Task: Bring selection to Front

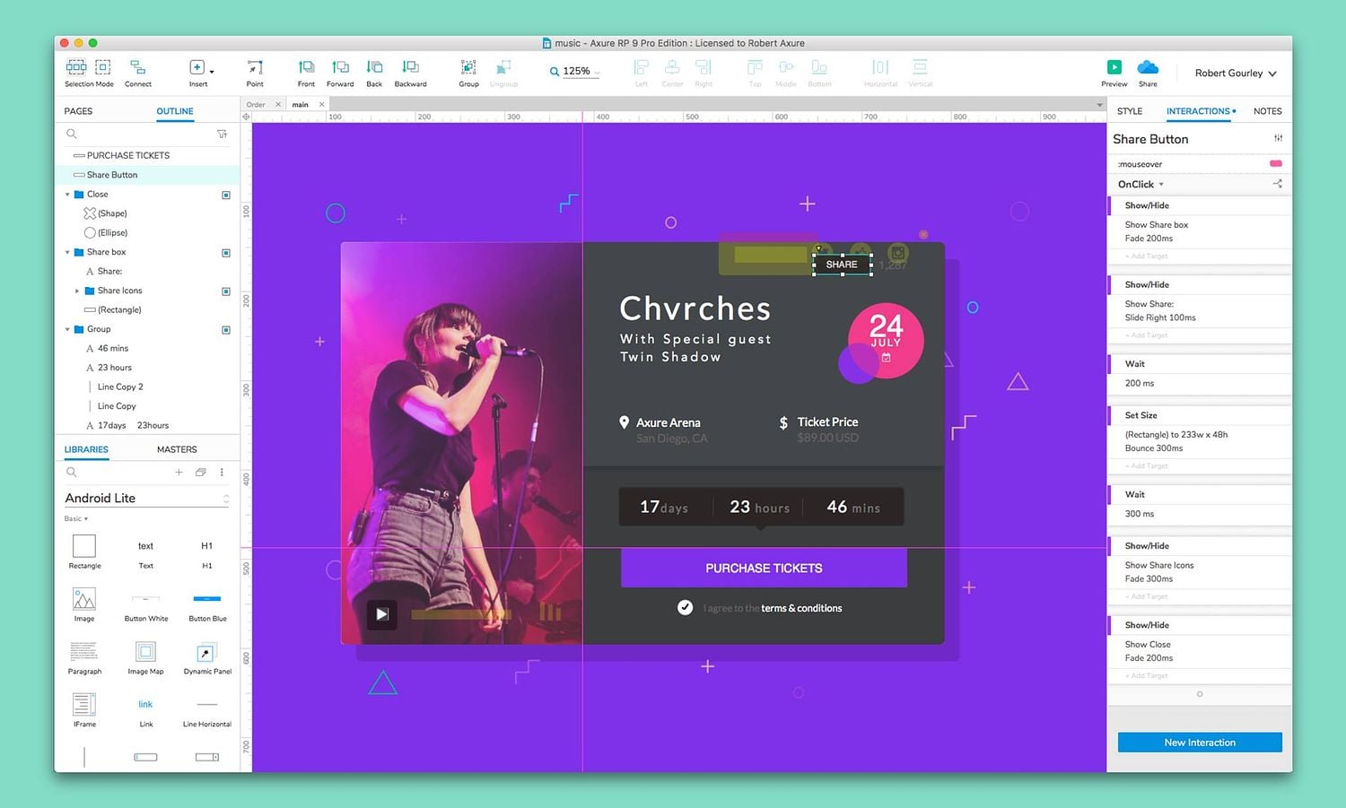Action: (x=306, y=67)
